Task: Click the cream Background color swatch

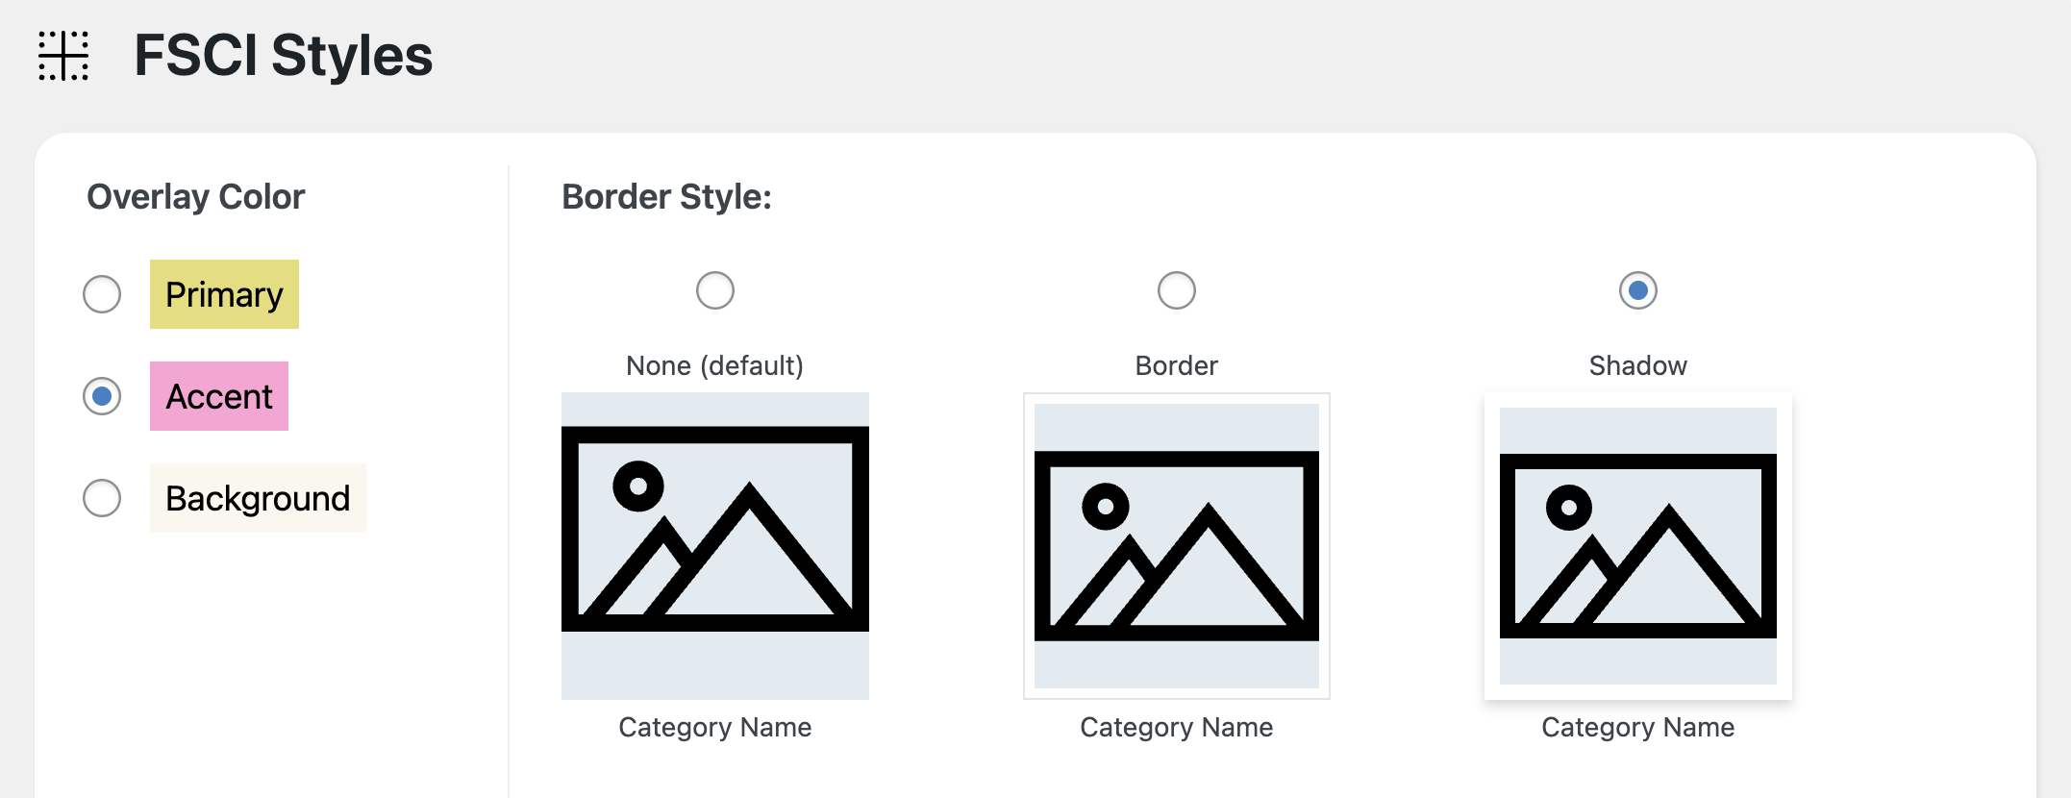Action: (x=258, y=498)
